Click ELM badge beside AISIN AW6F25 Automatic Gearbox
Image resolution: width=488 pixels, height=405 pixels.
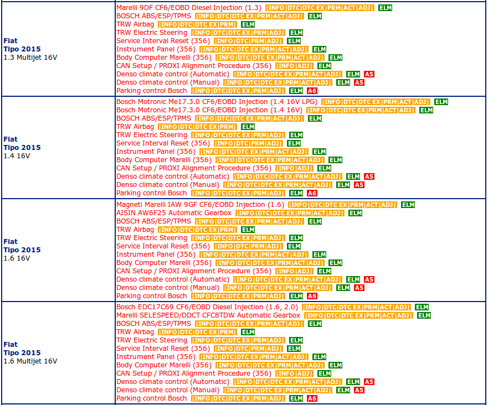355,213
